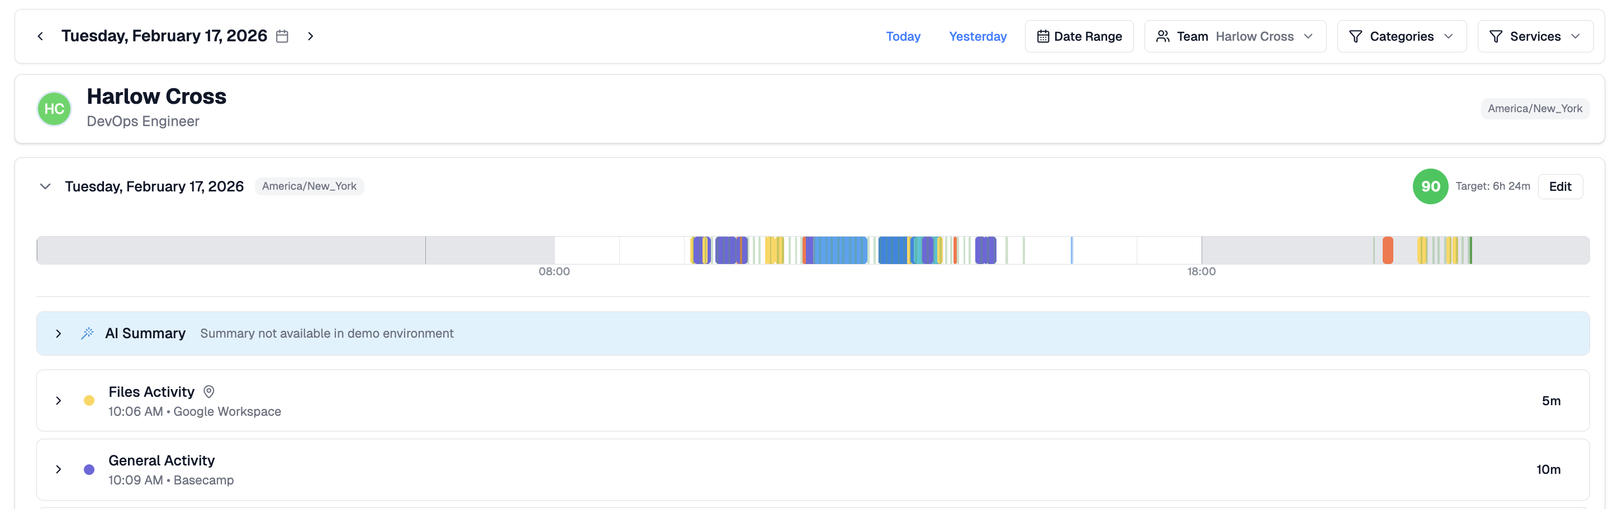Click the Harlow Cross name heading
Image resolution: width=1623 pixels, height=509 pixels.
156,96
